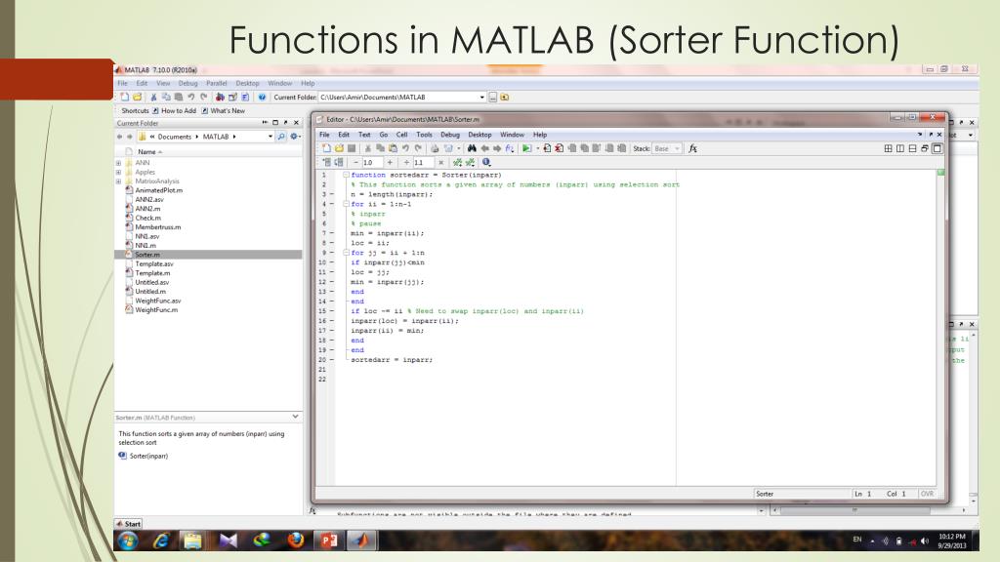Click Cut icon in Editor toolbar
This screenshot has height=562, width=1000.
tap(368, 148)
